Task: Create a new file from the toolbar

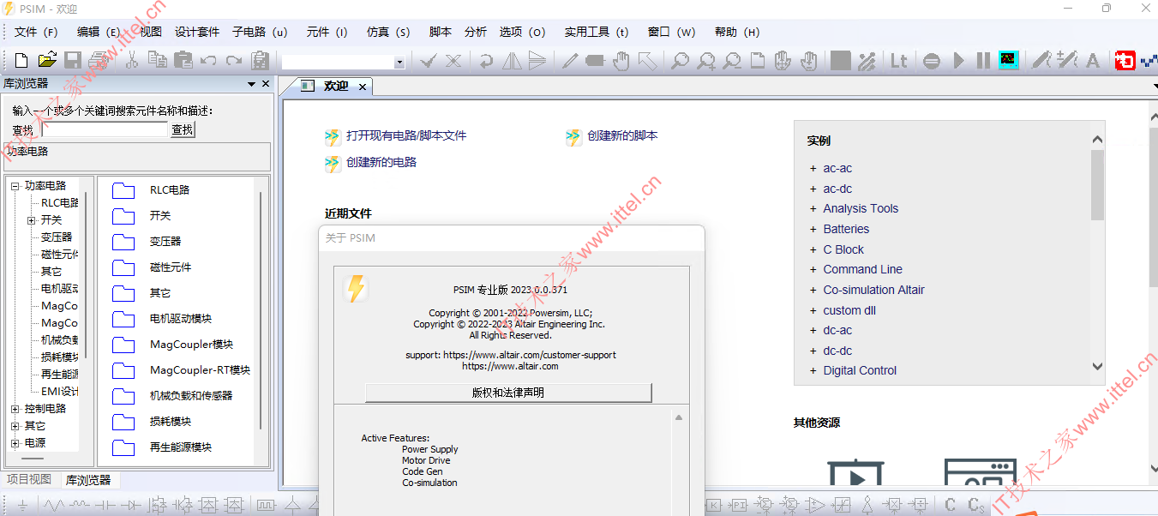Action: pos(21,60)
